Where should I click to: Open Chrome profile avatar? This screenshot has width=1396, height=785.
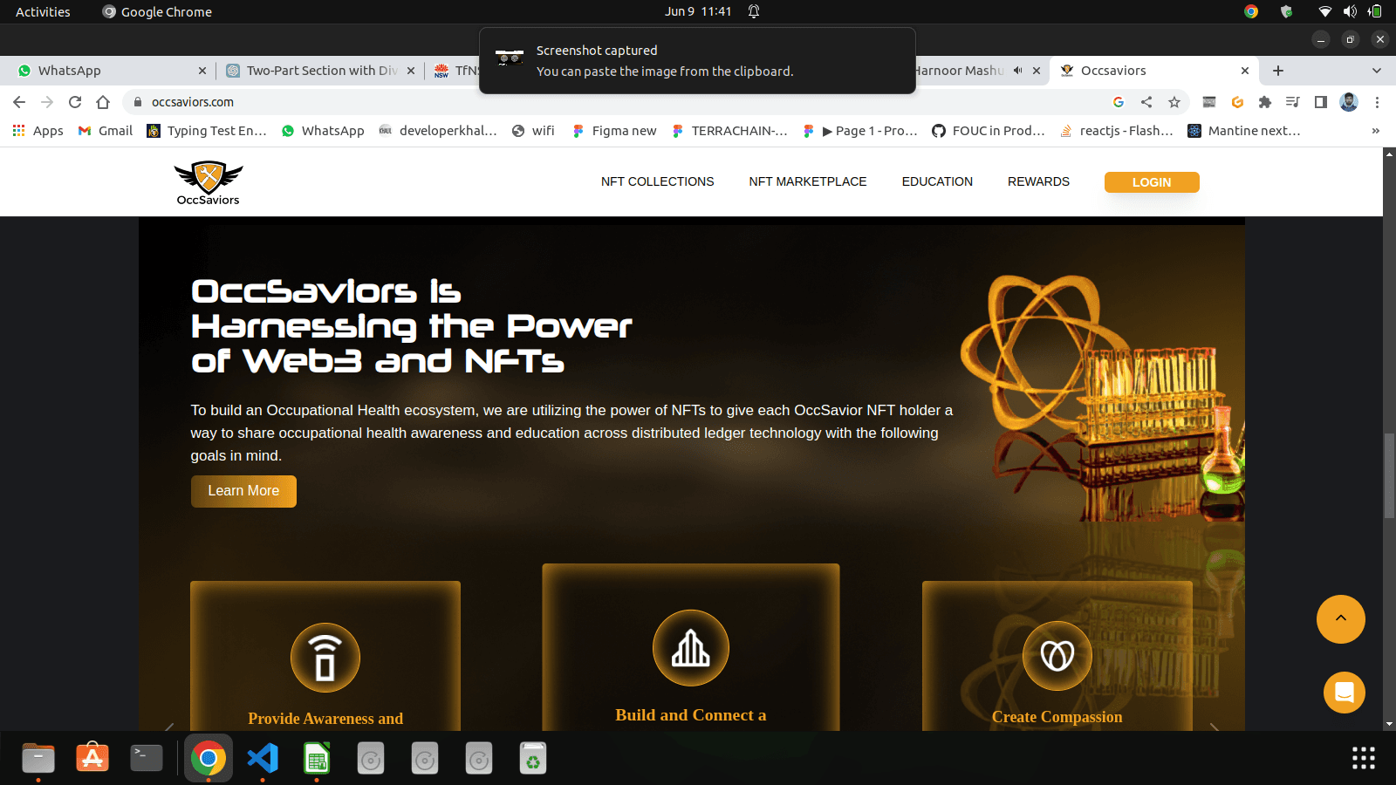pyautogui.click(x=1349, y=102)
